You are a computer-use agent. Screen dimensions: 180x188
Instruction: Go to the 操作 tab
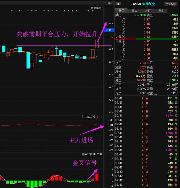[161, 10]
